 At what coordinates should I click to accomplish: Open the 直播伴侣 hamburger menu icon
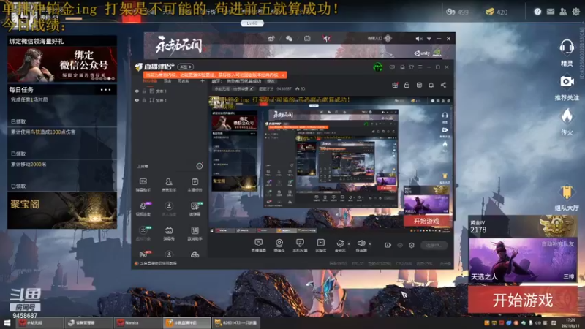(x=420, y=67)
